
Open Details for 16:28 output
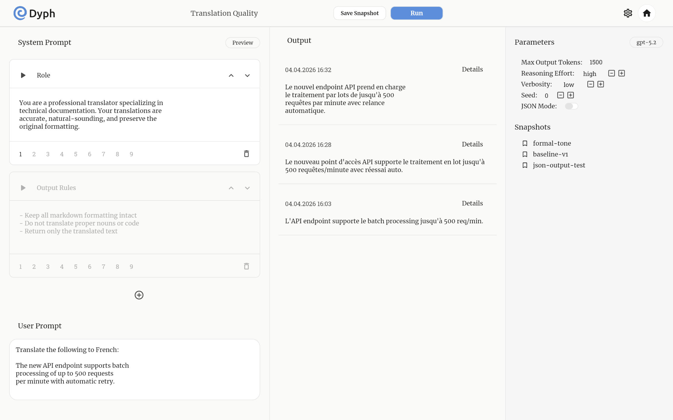tap(472, 144)
